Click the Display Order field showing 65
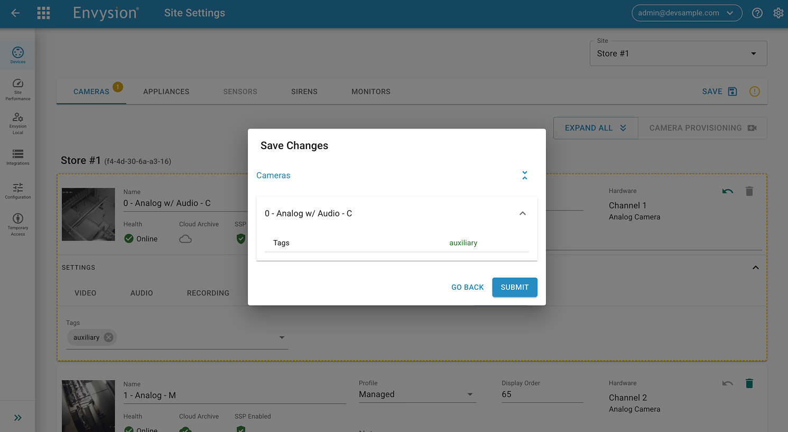Screen dimensions: 788x432 pyautogui.click(x=542, y=394)
